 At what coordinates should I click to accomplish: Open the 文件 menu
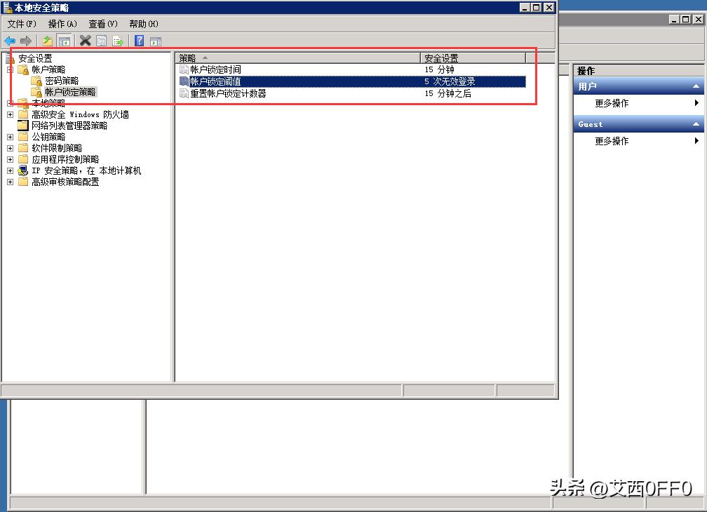(x=20, y=23)
